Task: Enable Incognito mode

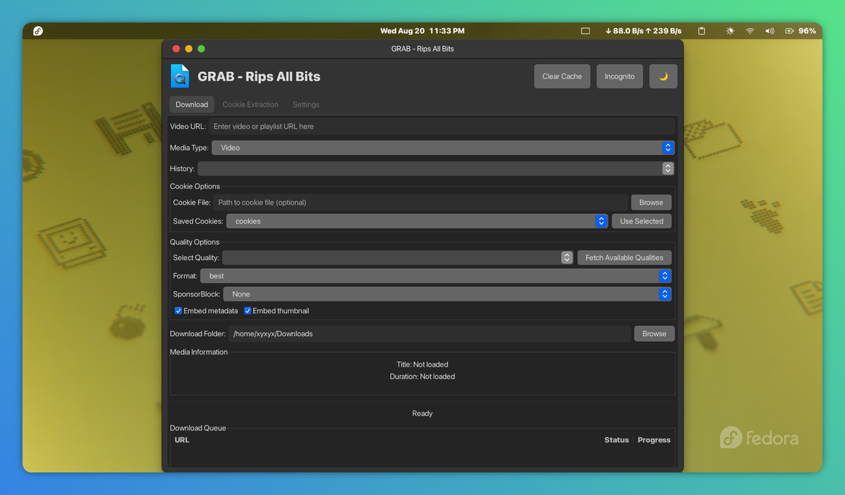Action: 619,76
